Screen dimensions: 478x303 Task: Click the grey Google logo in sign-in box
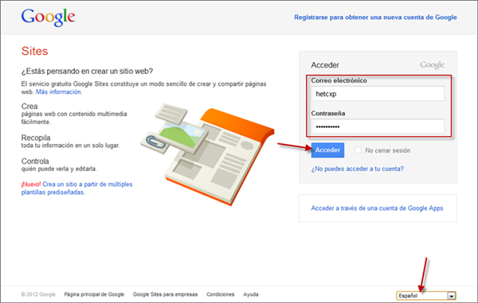tap(432, 64)
